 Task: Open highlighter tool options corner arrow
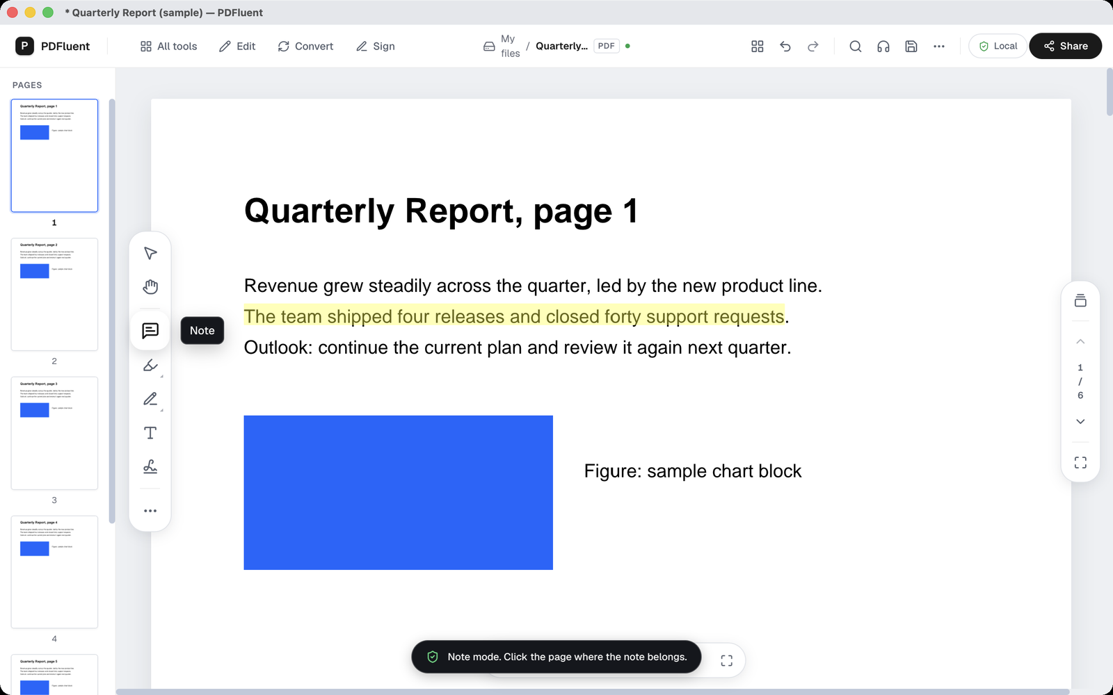pyautogui.click(x=162, y=376)
